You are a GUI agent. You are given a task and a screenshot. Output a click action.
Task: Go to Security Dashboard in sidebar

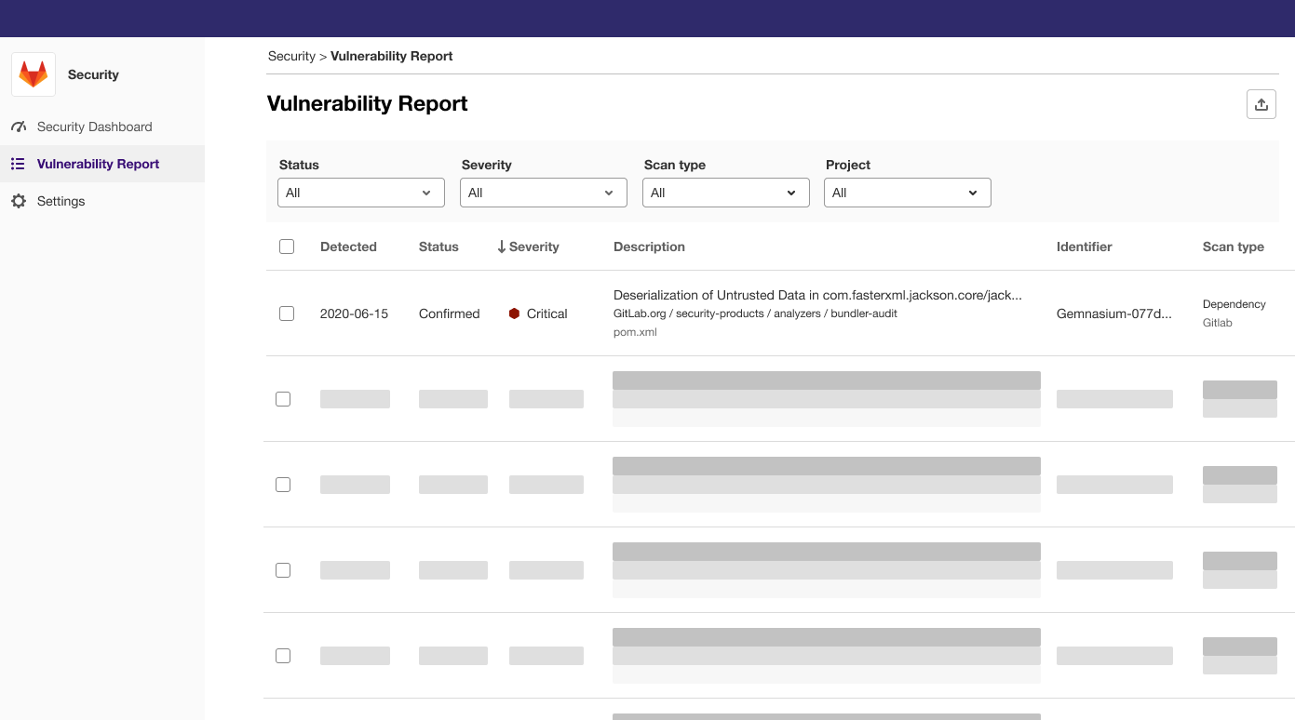(94, 127)
